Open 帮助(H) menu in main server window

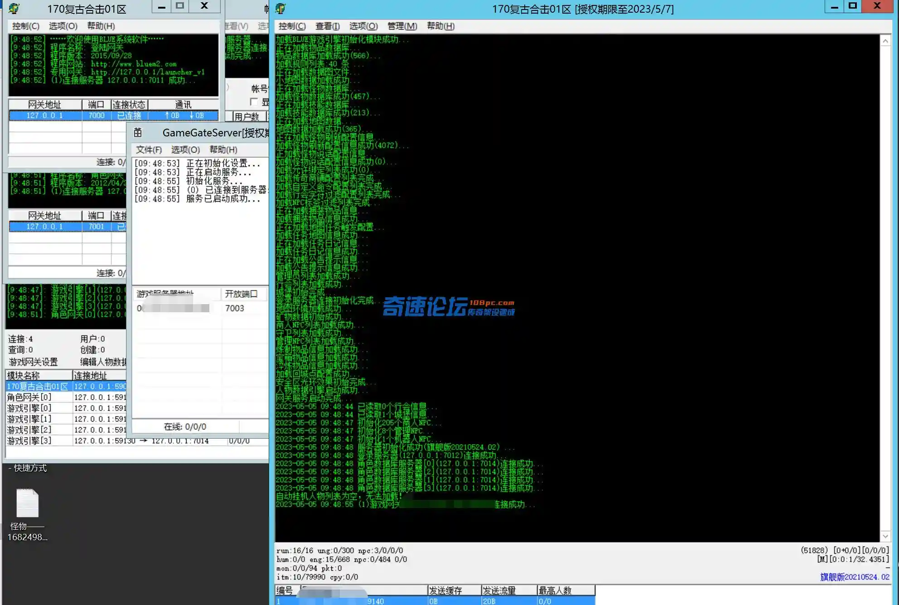440,26
